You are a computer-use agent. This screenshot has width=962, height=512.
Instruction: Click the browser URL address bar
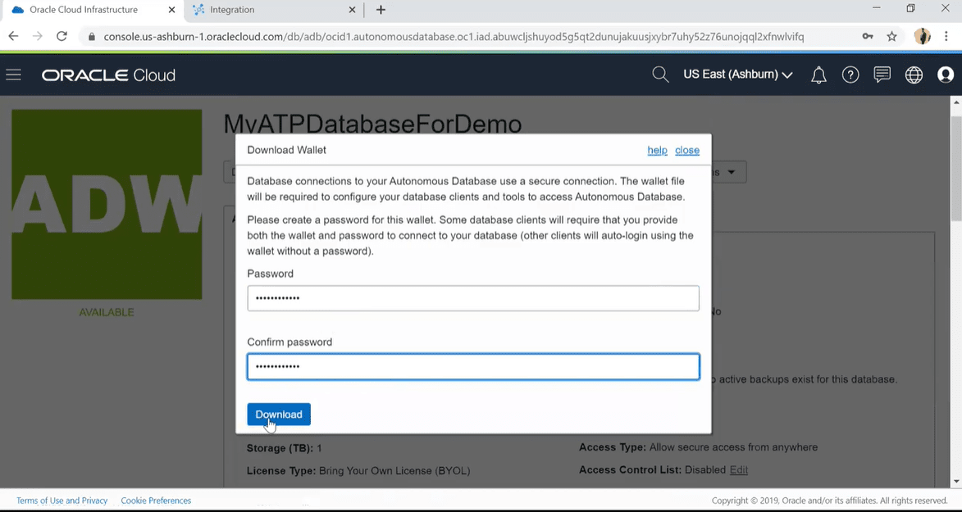pos(454,37)
